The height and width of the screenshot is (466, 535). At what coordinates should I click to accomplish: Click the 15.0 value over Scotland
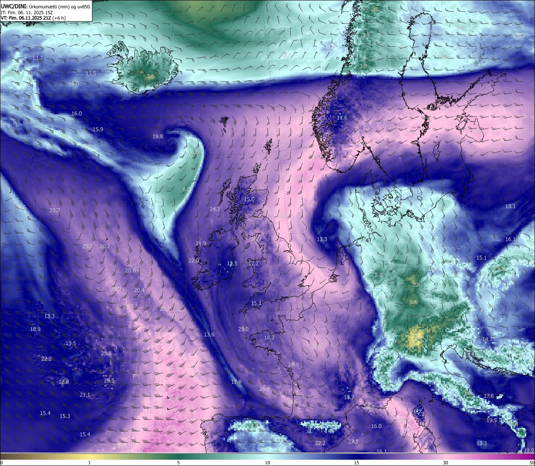coord(249,199)
